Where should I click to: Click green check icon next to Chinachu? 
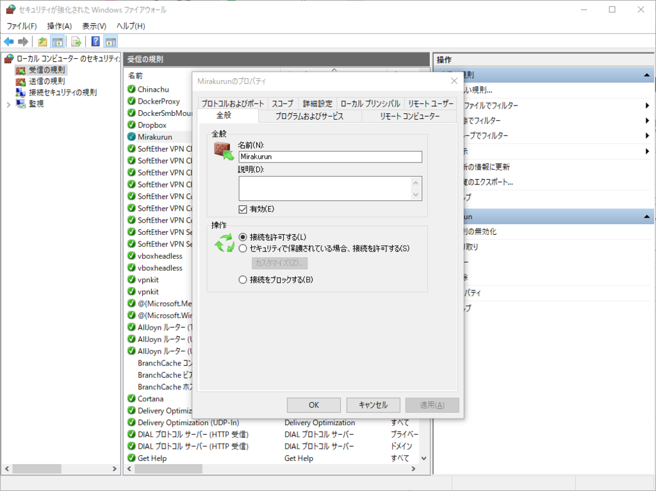tap(131, 89)
